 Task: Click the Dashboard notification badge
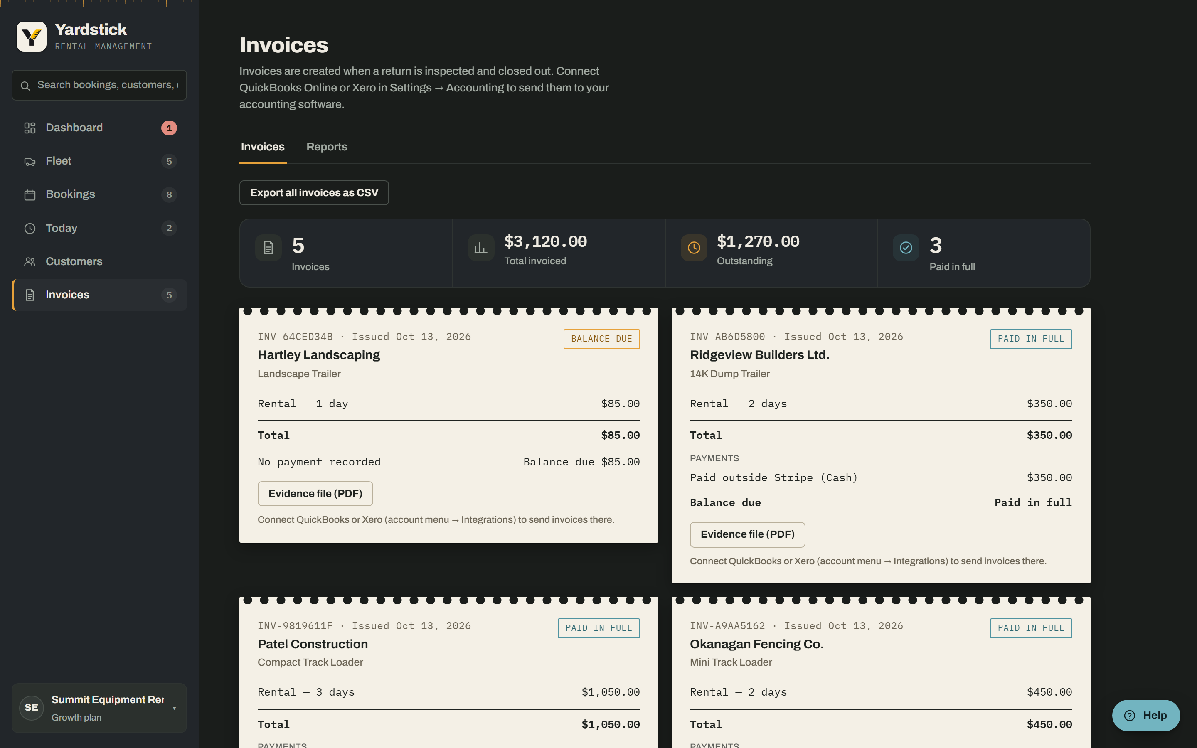[169, 128]
